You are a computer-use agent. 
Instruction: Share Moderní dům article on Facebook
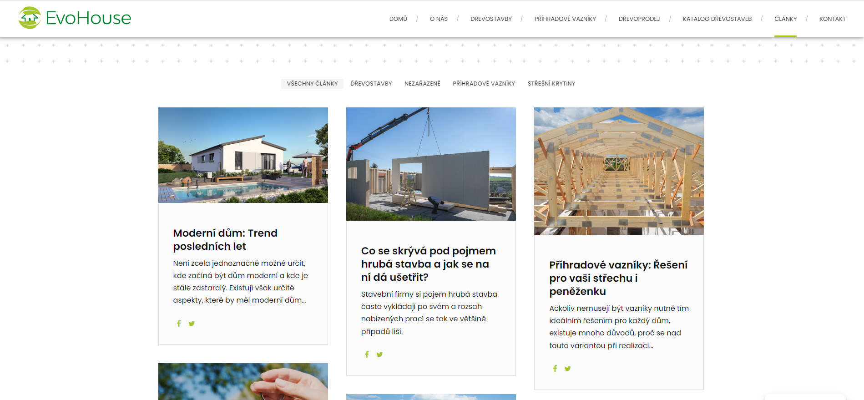coord(179,324)
